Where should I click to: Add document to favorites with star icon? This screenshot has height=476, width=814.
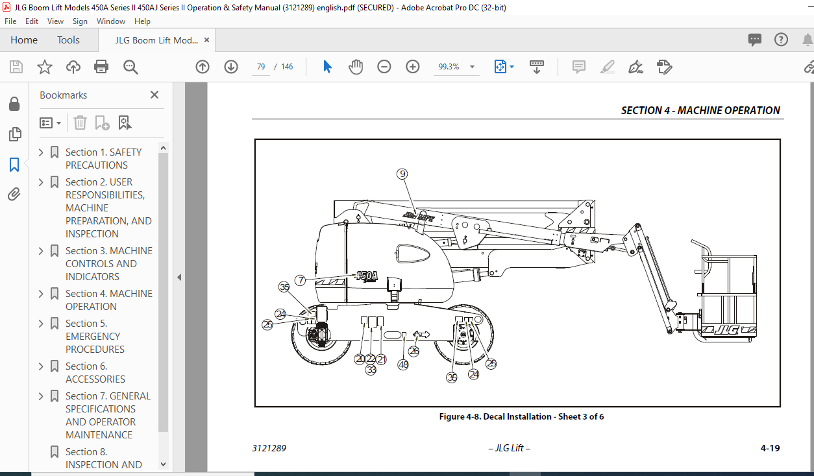click(x=44, y=67)
